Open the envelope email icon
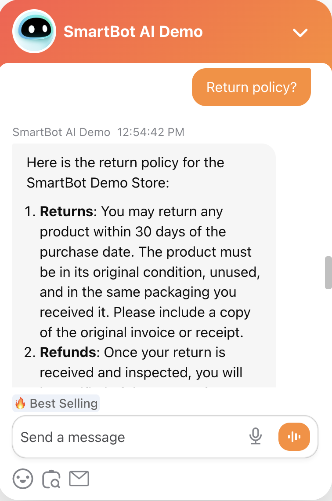This screenshot has width=332, height=501. [79, 479]
